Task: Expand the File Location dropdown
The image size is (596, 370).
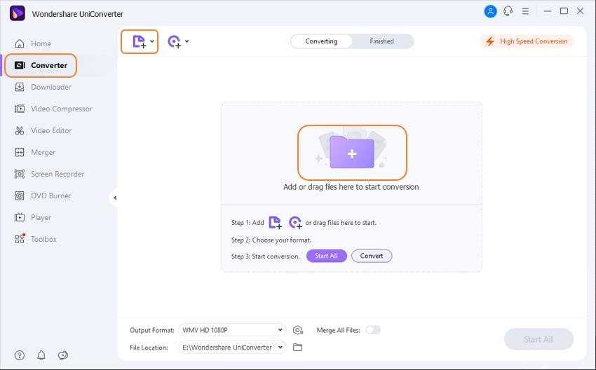Action: click(280, 347)
